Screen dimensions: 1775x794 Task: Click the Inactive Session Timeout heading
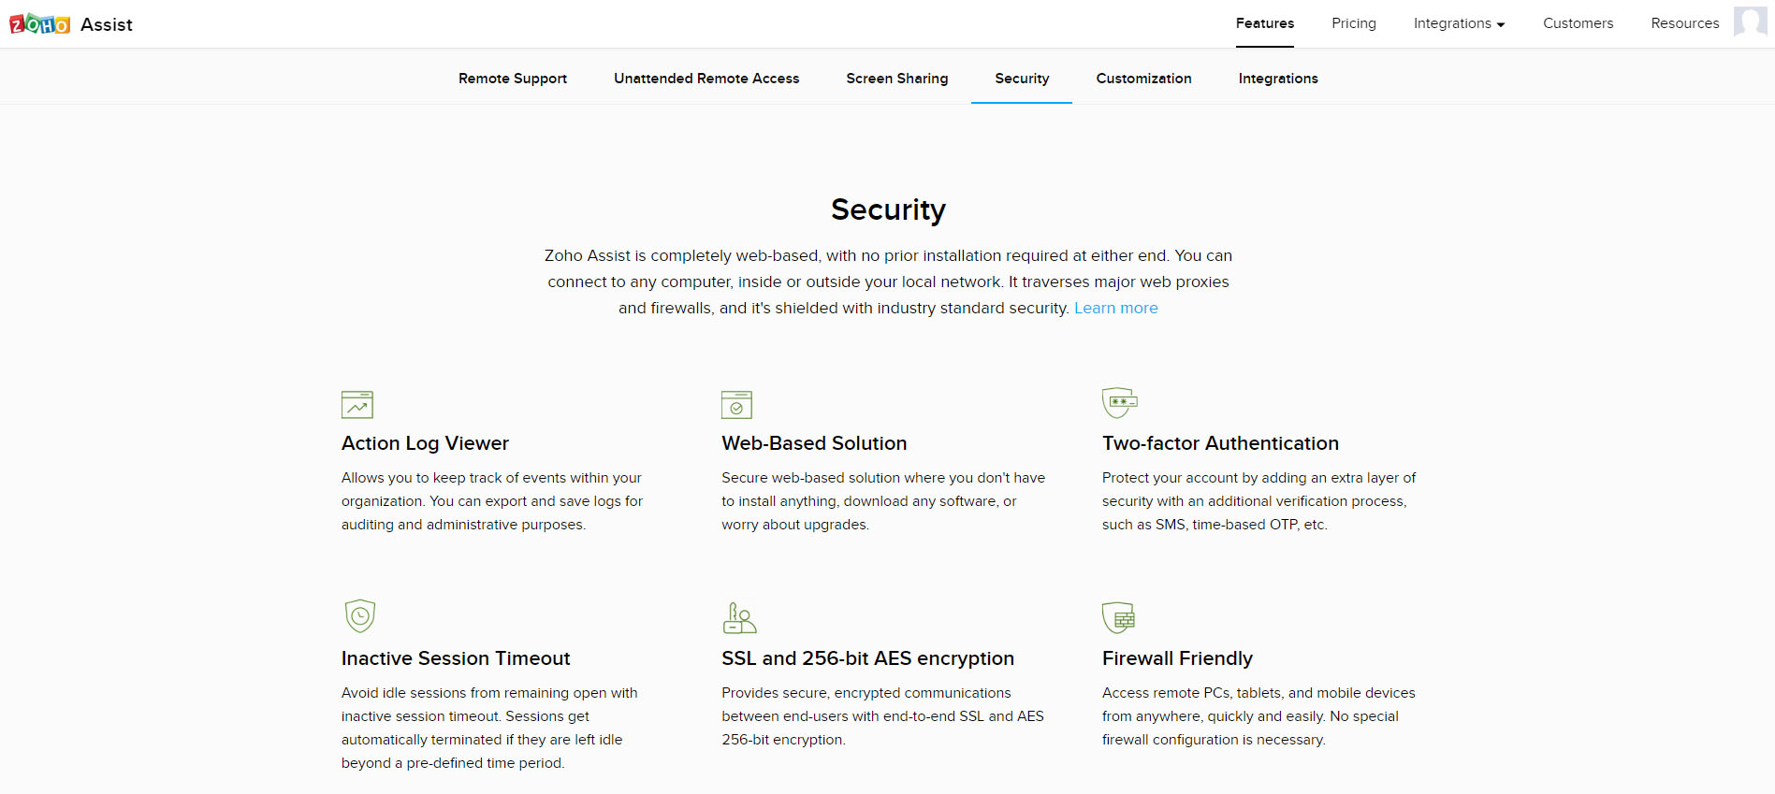coord(456,658)
